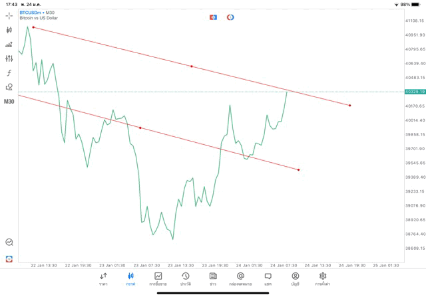
Task: Open the M30 timeframe selector
Action: pyautogui.click(x=9, y=102)
